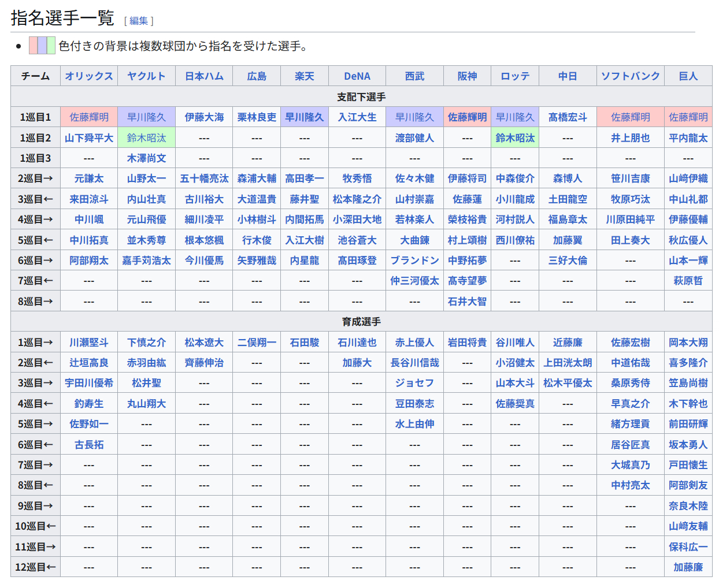Click 木澤尚文 in the ヤクルト column
The height and width of the screenshot is (584, 719).
[x=146, y=158]
